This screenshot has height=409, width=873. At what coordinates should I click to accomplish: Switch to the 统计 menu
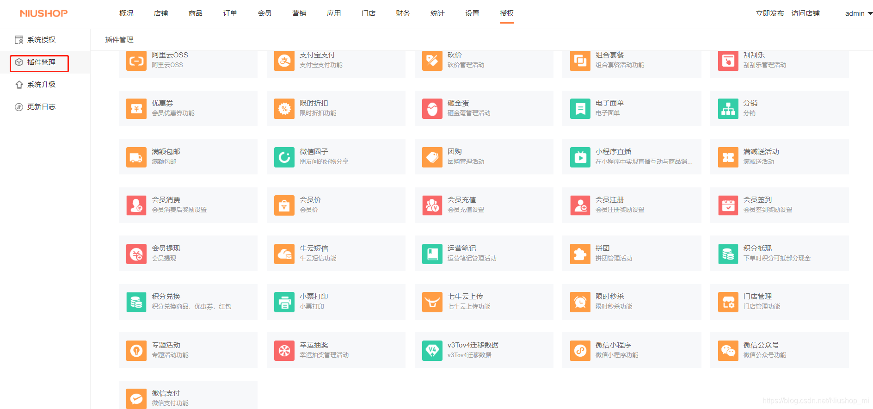437,13
